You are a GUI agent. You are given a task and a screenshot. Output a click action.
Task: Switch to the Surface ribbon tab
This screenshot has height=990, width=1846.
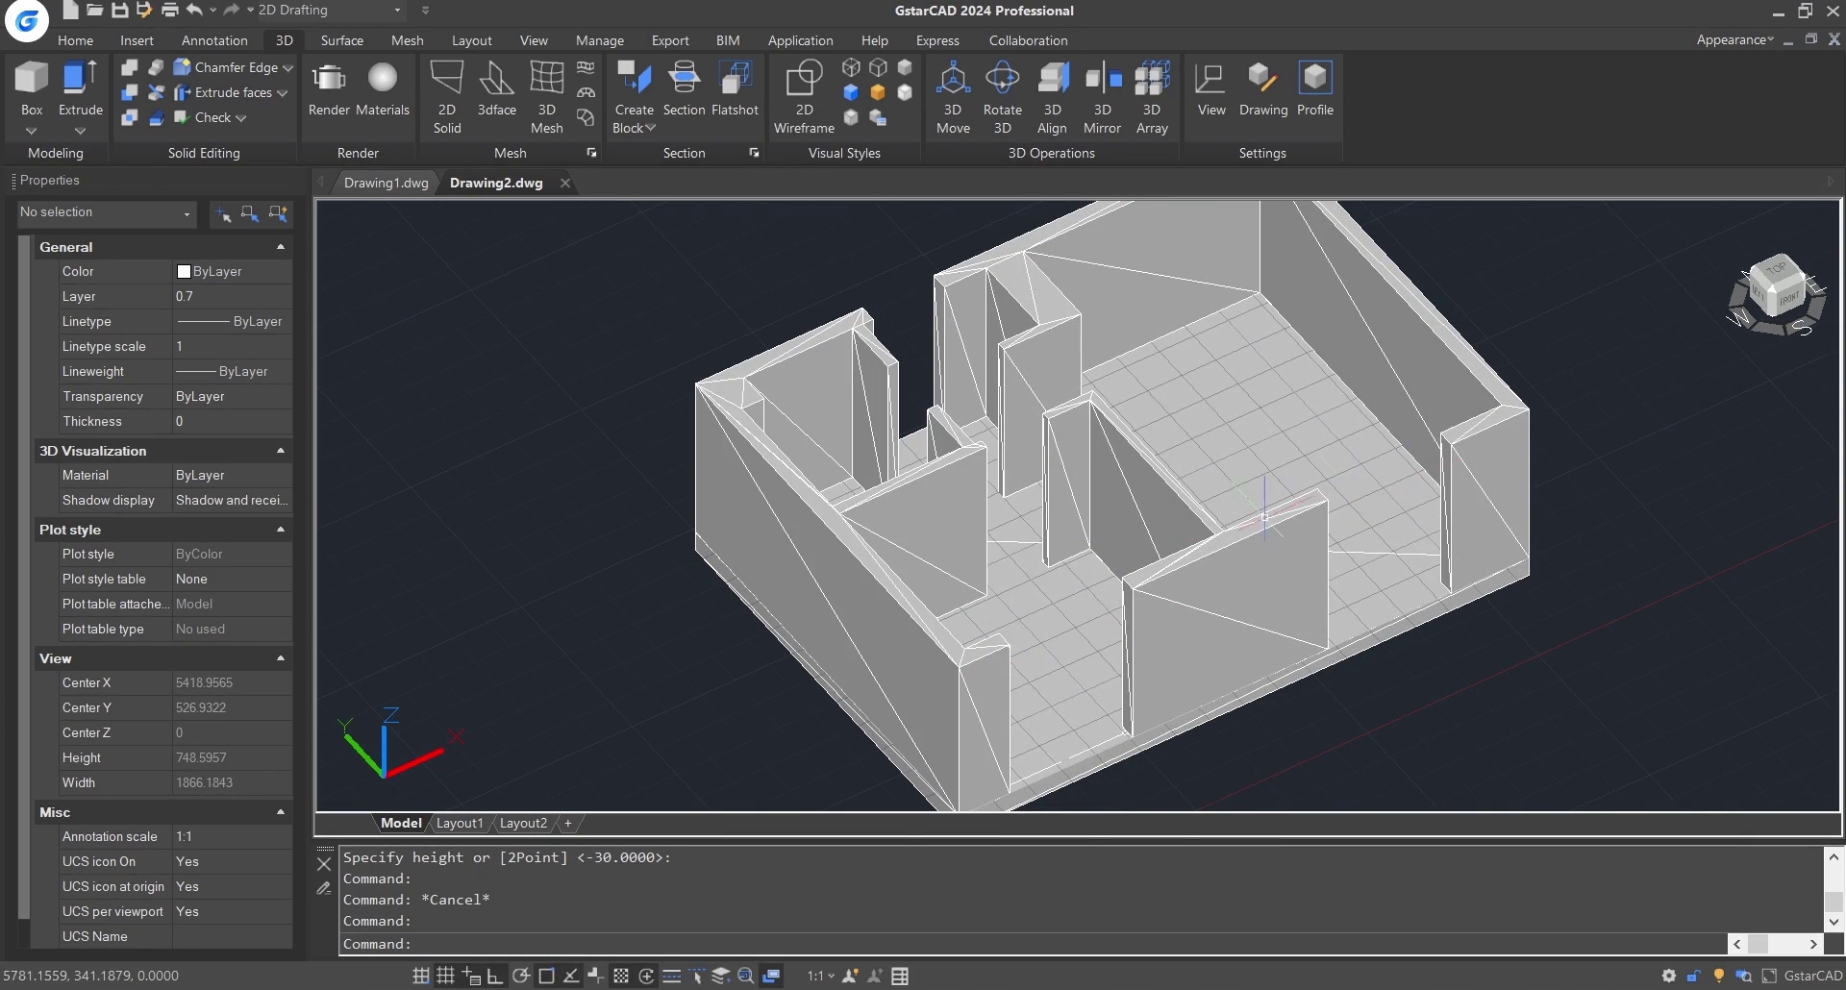point(341,40)
